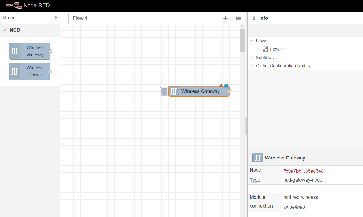Click the workspace vertical scrollbar thumb
363x217 pixels.
[242, 40]
